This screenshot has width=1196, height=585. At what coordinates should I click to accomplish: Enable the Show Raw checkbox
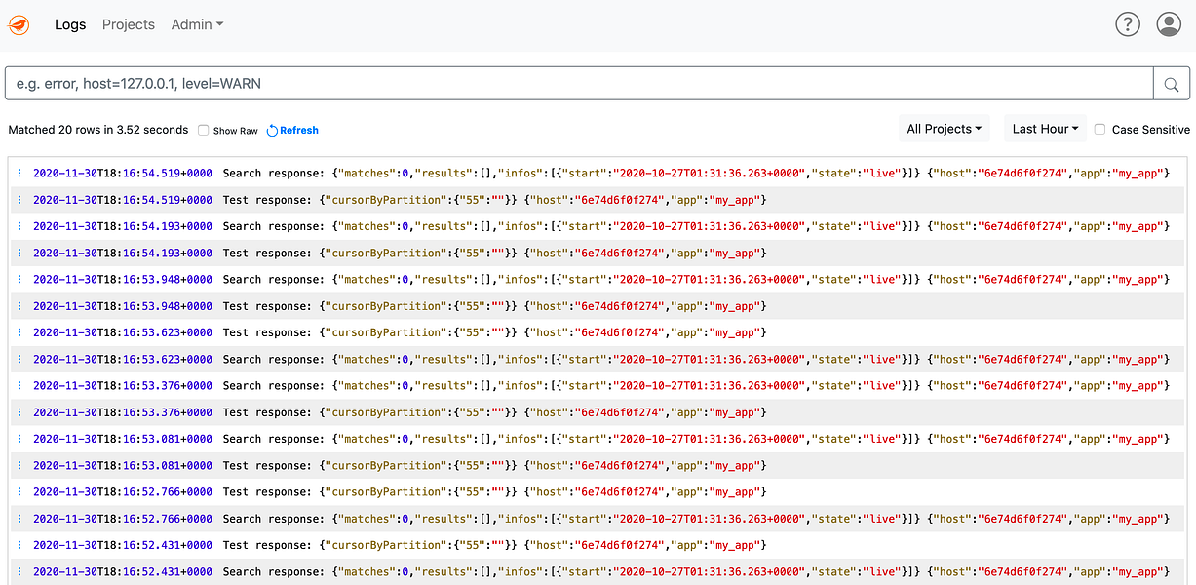click(x=204, y=130)
